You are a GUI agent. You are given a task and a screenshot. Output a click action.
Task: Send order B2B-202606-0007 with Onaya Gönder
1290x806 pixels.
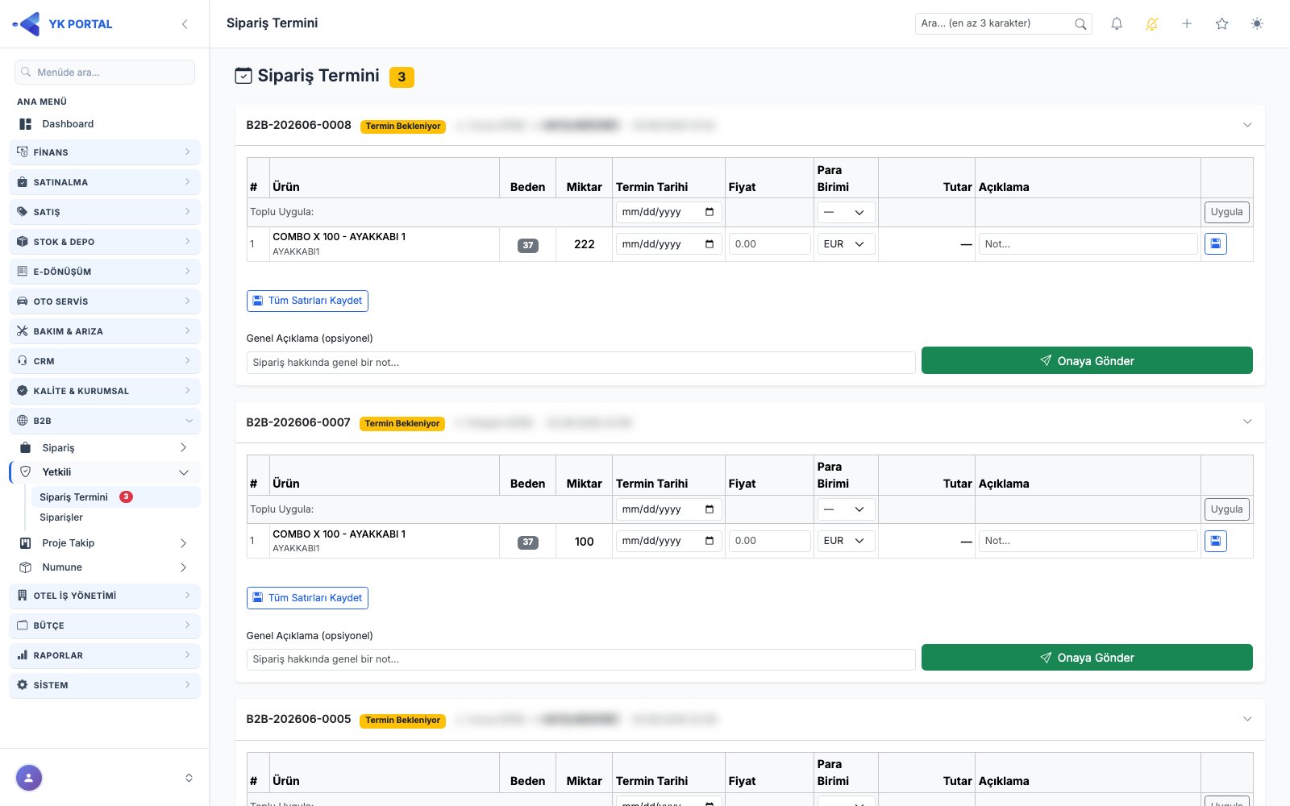point(1087,658)
